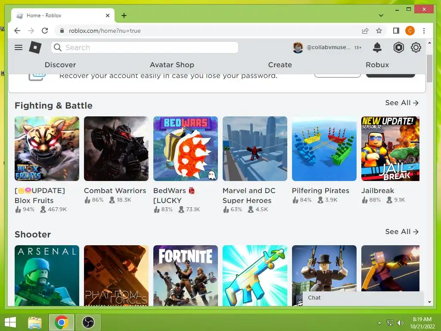Open Windows Start button

click(10, 322)
